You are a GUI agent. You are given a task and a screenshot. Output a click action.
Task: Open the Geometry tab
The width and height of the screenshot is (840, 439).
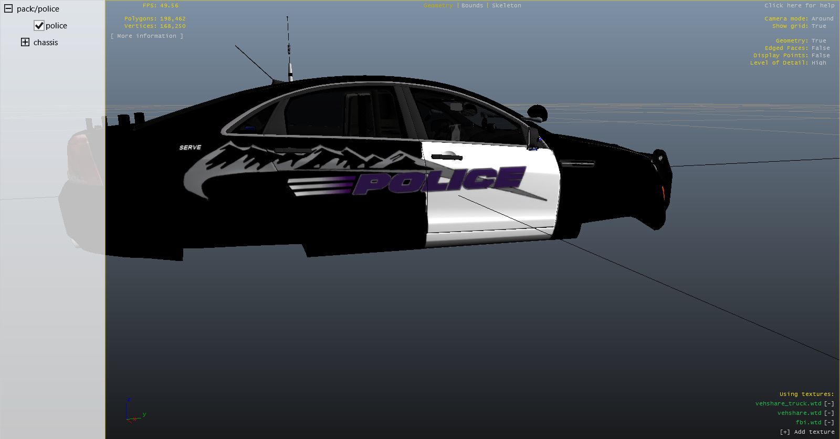[438, 6]
